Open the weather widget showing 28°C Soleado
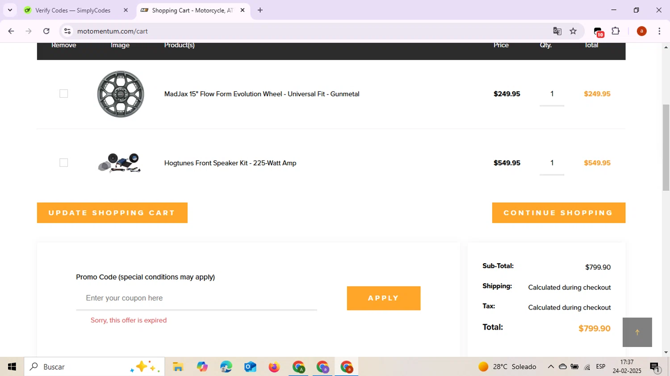Viewport: 670px width, 376px height. pos(507,367)
